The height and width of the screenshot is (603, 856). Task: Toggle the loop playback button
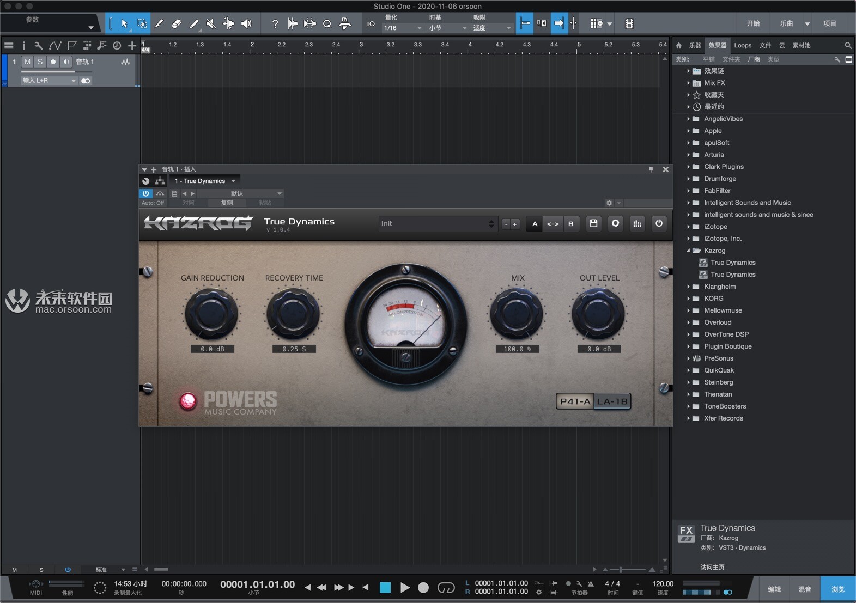click(446, 588)
